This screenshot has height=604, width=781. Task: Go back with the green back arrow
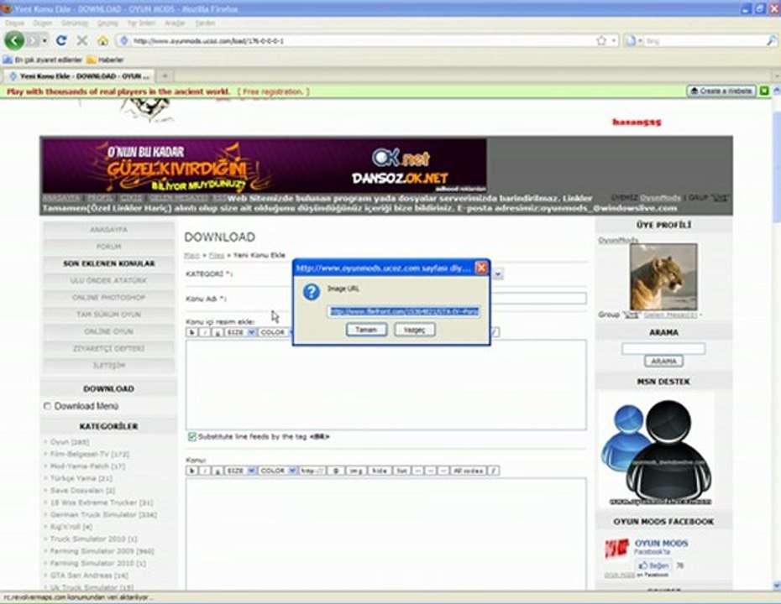[14, 40]
